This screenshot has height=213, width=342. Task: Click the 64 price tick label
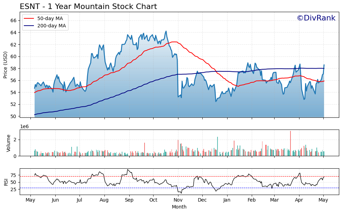coord(13,33)
